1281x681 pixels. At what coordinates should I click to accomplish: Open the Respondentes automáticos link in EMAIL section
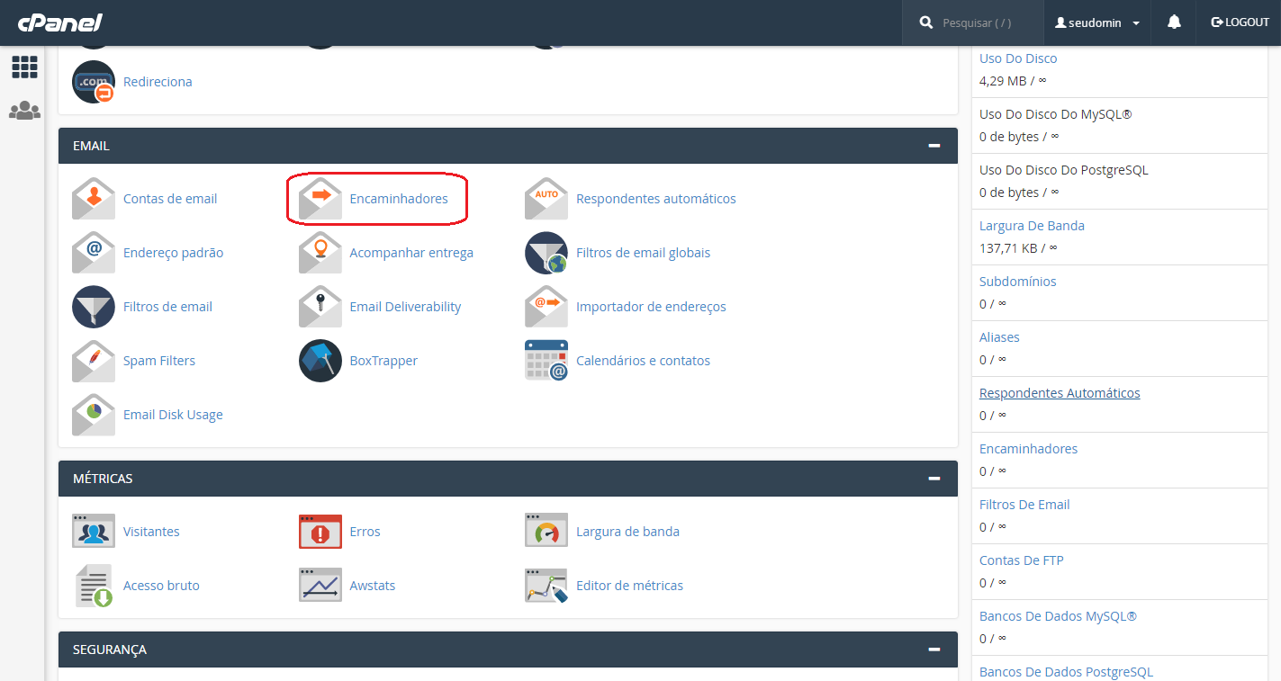(656, 199)
